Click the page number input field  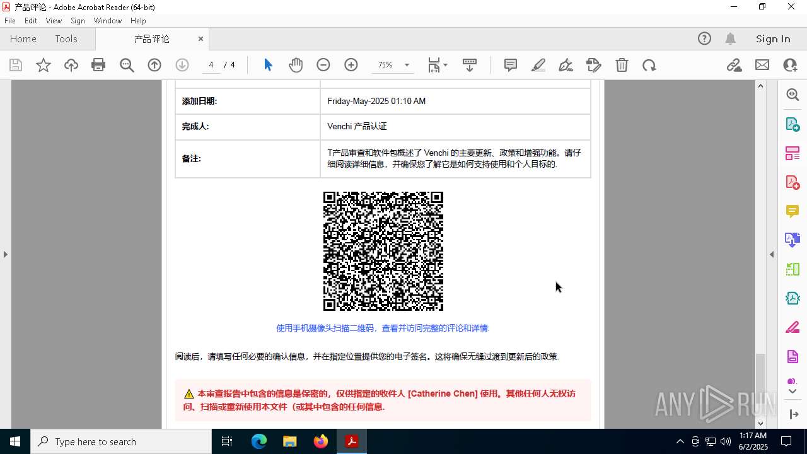[x=211, y=65]
